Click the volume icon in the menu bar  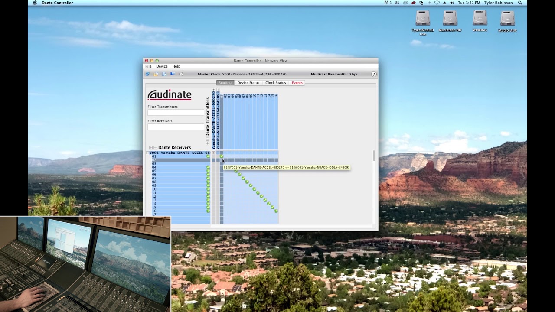[x=452, y=3]
